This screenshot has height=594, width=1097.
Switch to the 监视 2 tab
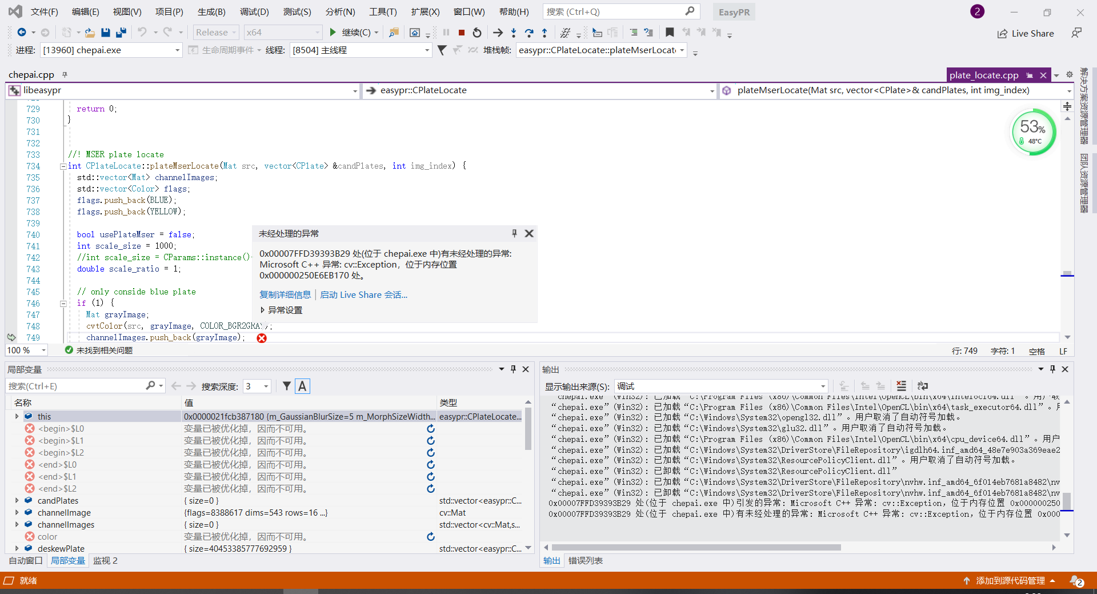105,561
